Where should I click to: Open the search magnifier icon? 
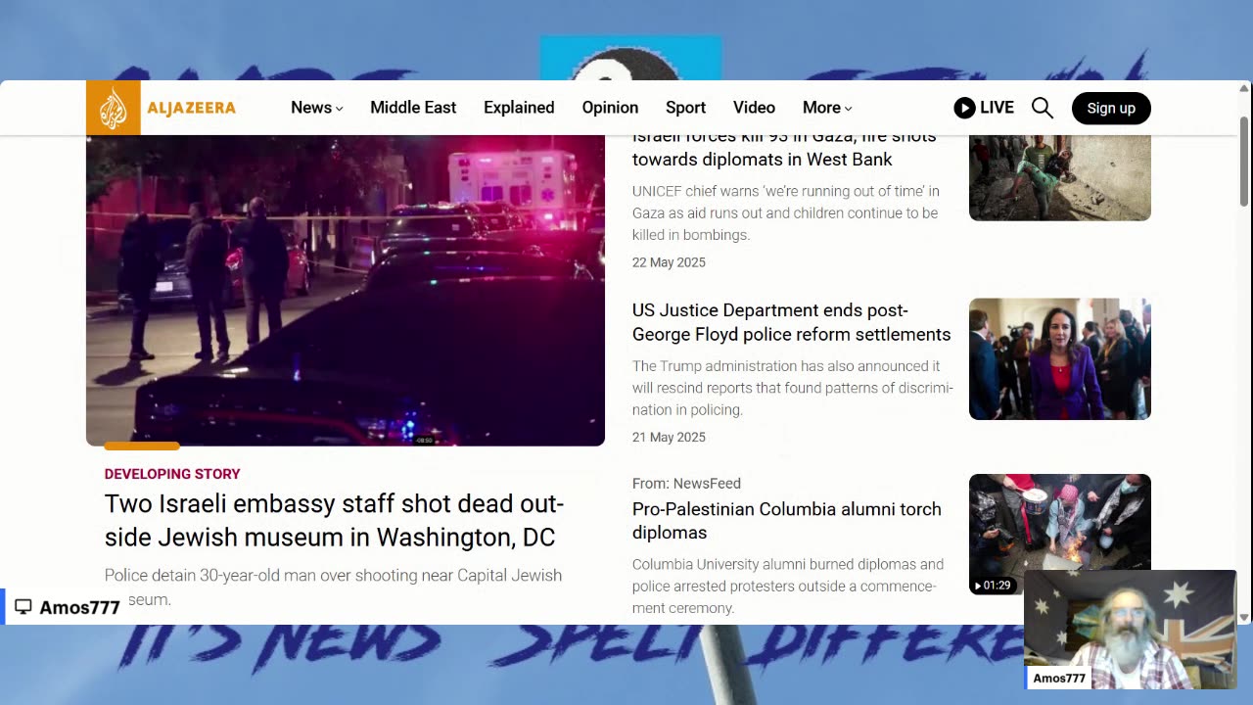click(1043, 108)
